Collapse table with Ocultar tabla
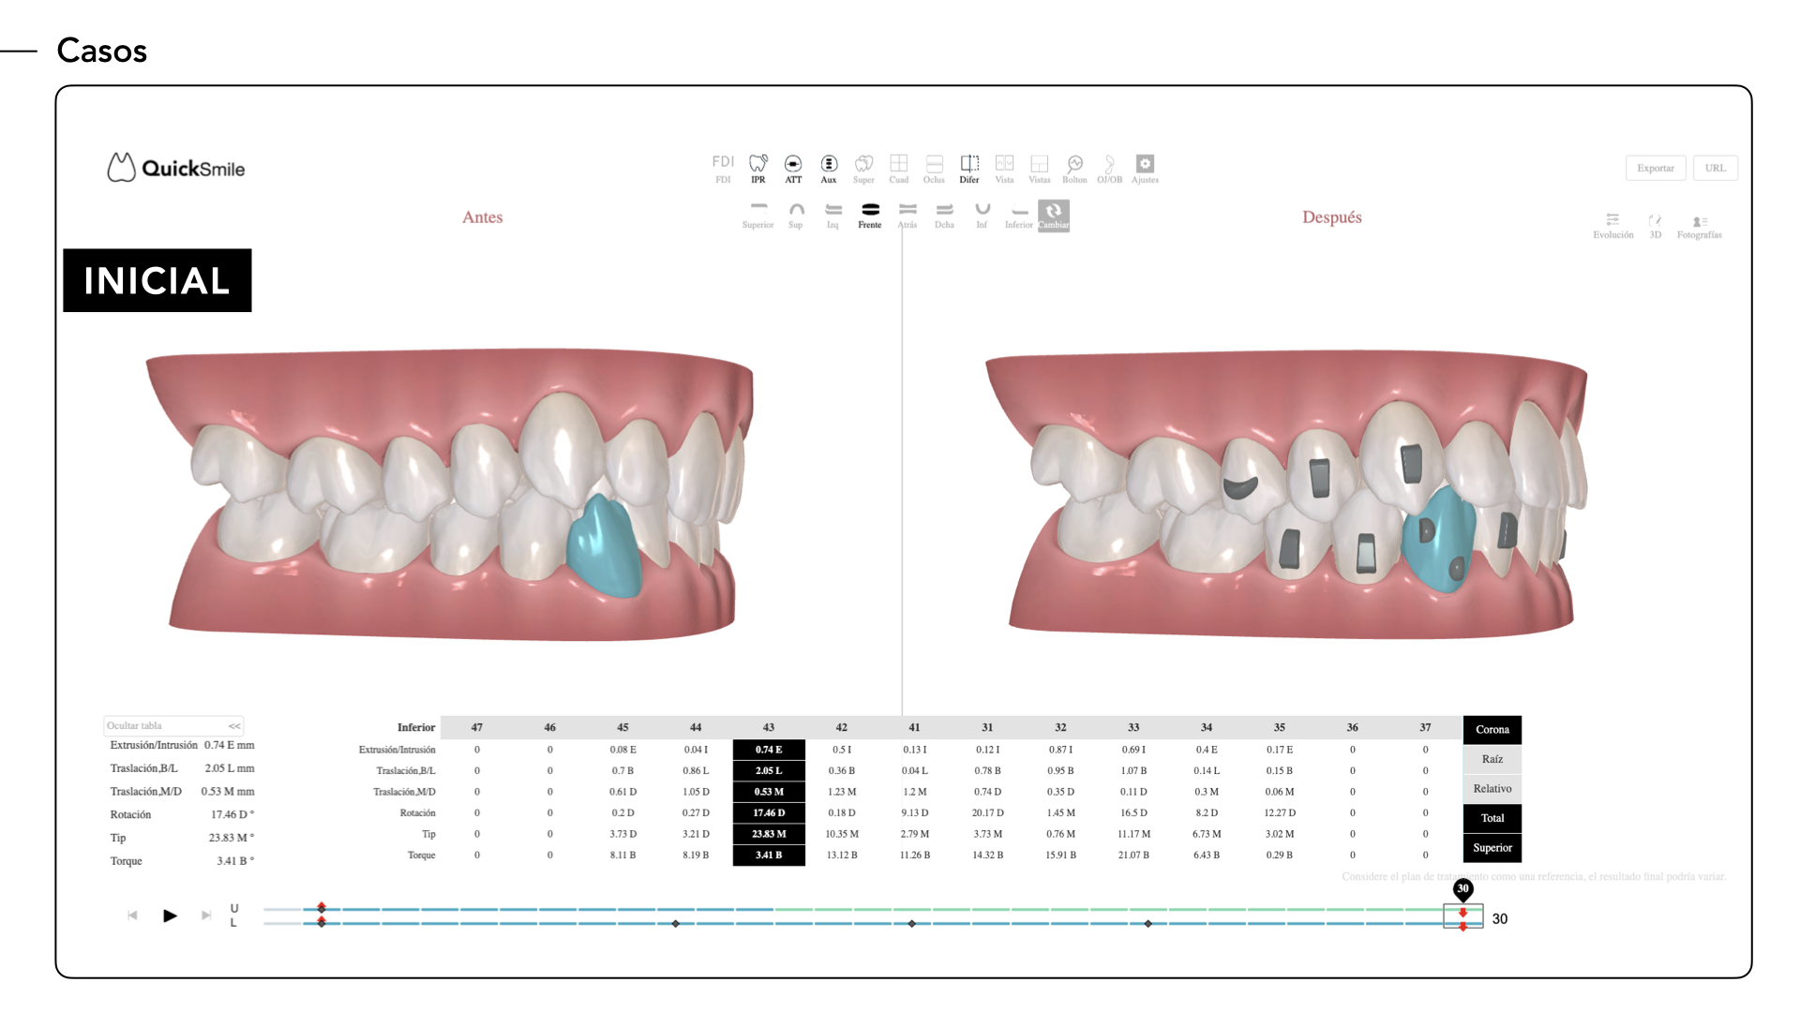This screenshot has height=1012, width=1800. (173, 725)
